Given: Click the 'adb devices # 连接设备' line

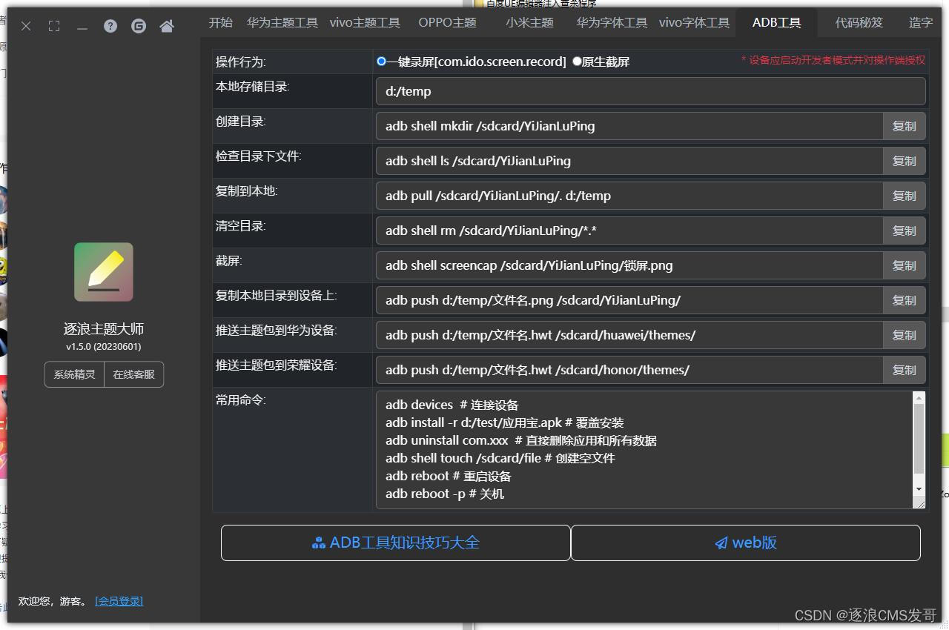Looking at the screenshot, I should tap(452, 405).
